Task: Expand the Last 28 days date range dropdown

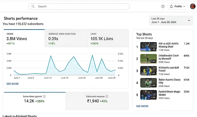Action: (x=171, y=20)
